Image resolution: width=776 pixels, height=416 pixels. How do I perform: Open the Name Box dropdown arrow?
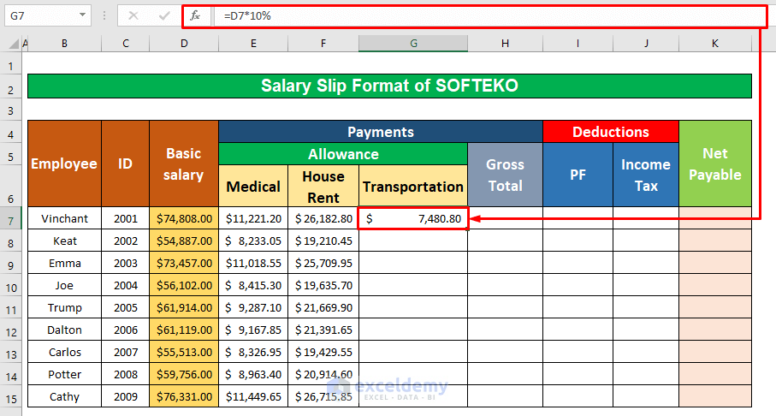pyautogui.click(x=82, y=15)
